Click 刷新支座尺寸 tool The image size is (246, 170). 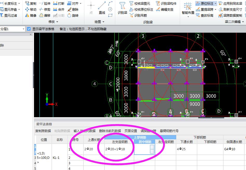(x=230, y=9)
